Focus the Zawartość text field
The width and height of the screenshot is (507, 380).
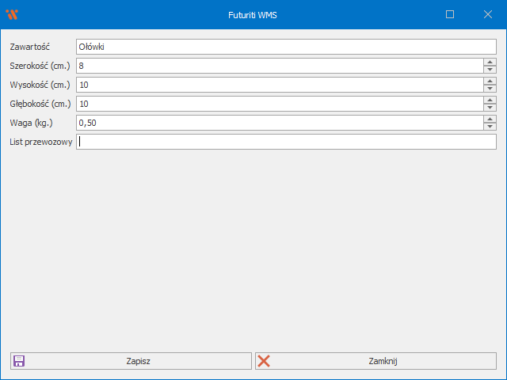pyautogui.click(x=285, y=47)
